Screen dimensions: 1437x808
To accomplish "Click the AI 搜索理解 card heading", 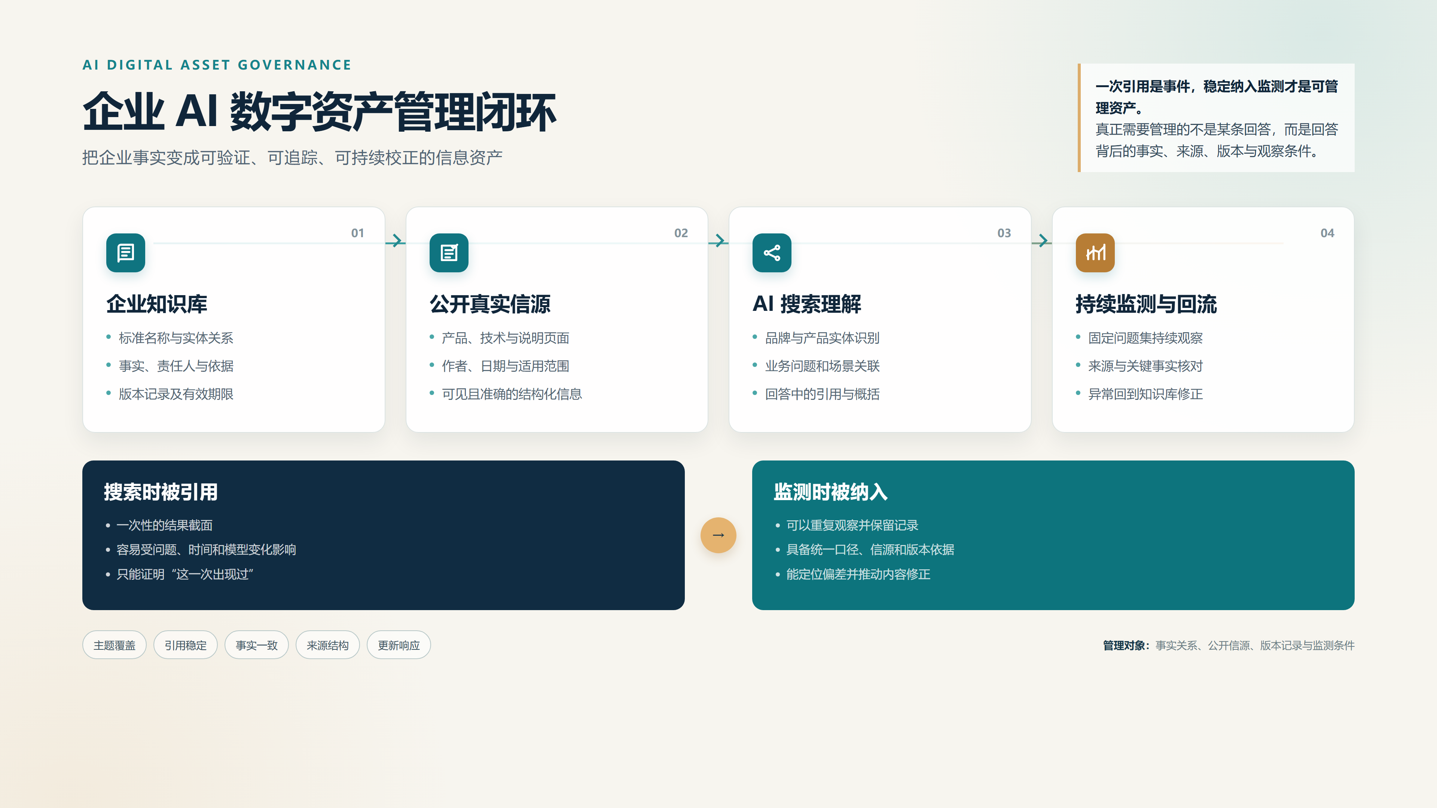I will tap(807, 304).
